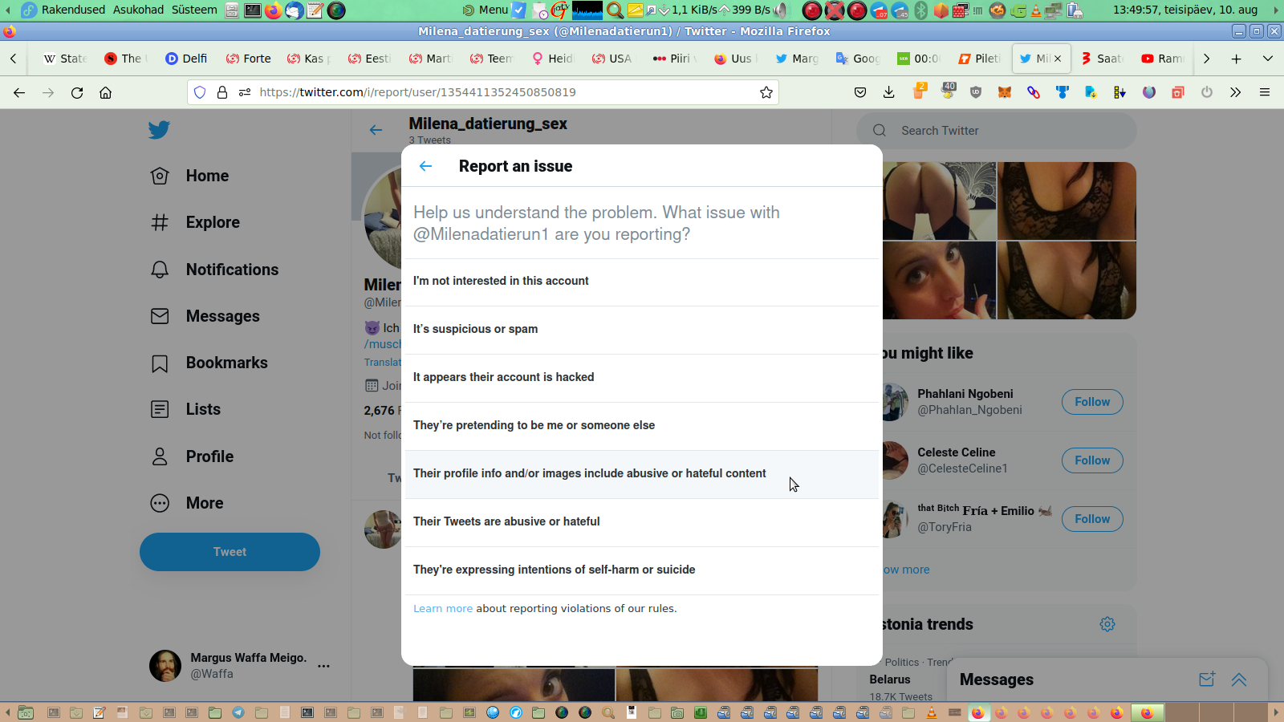The width and height of the screenshot is (1284, 722).
Task: Click the new message icon in Messages drawer
Action: click(1207, 679)
